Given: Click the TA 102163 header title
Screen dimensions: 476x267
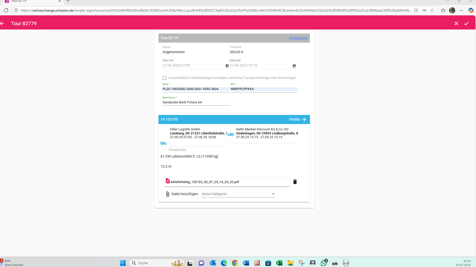Looking at the screenshot, I should [x=169, y=119].
